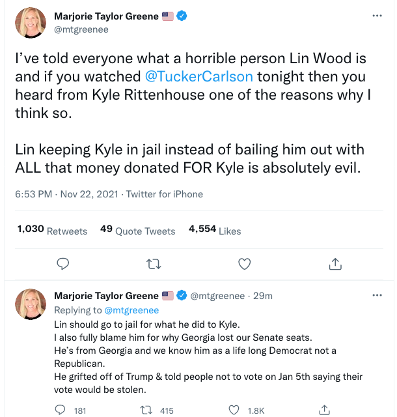Click reply icon showing 181 replies
The height and width of the screenshot is (417, 397).
(61, 410)
